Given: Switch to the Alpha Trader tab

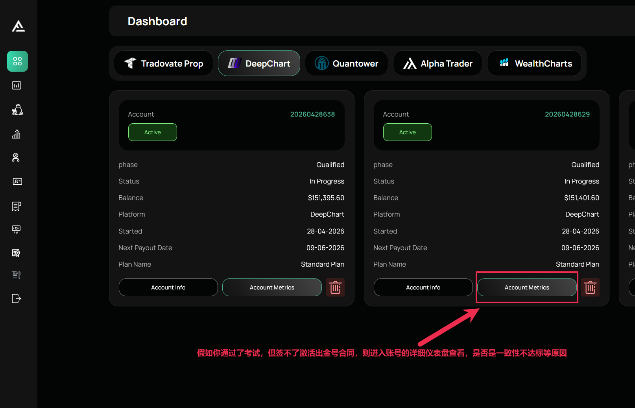Looking at the screenshot, I should click(x=437, y=63).
